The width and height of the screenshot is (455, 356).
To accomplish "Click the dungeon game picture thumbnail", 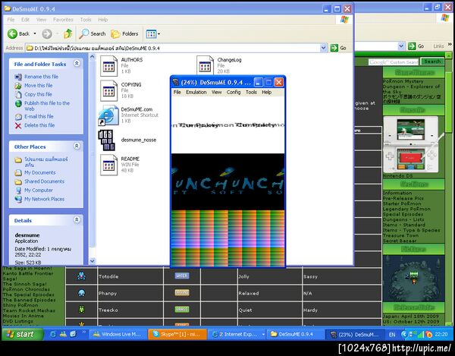I will coord(413,279).
